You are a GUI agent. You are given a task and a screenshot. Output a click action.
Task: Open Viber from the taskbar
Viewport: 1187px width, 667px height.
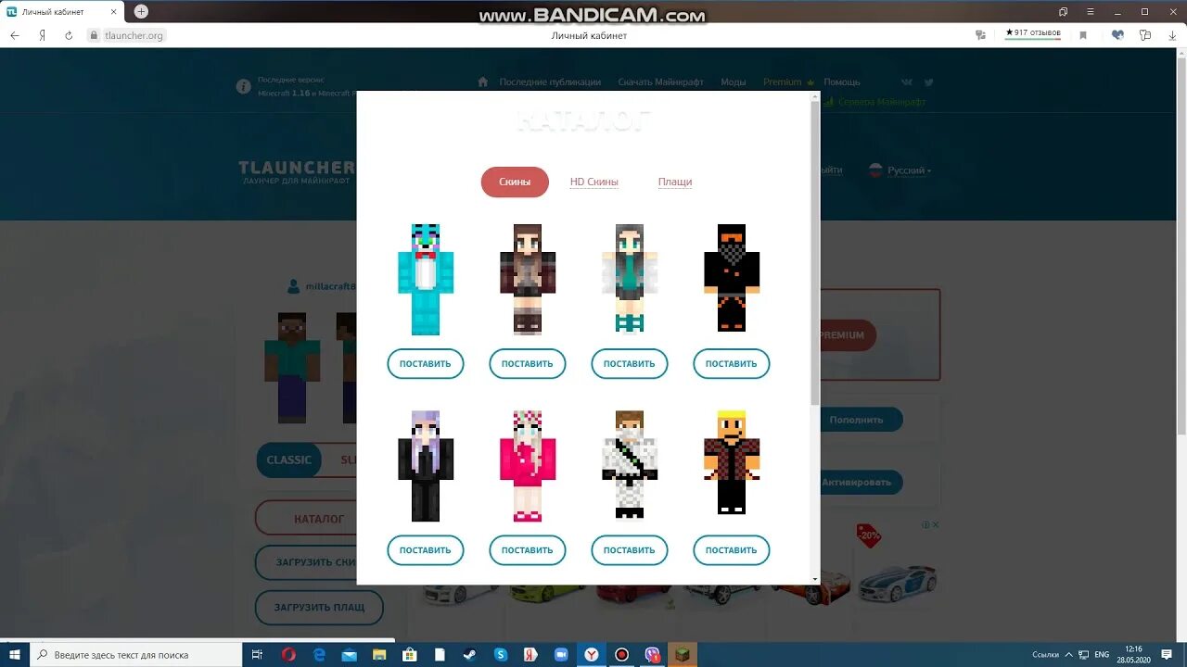[653, 654]
